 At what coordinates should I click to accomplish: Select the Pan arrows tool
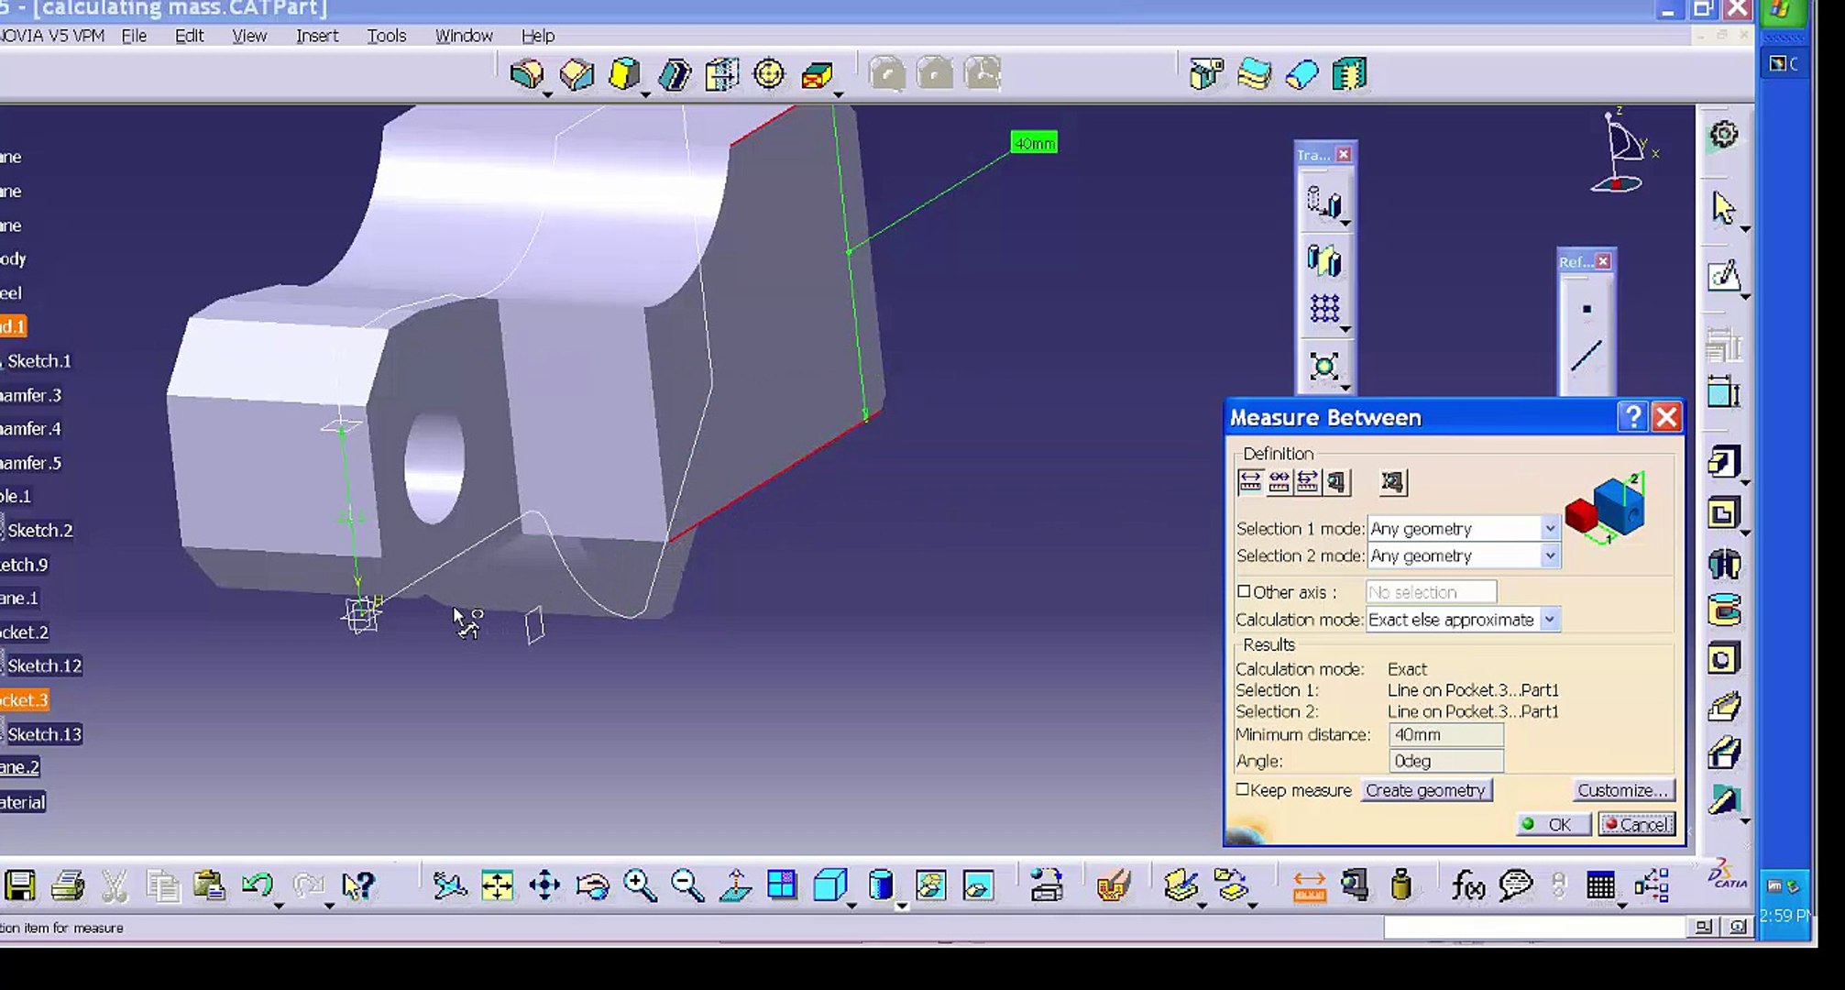tap(544, 885)
